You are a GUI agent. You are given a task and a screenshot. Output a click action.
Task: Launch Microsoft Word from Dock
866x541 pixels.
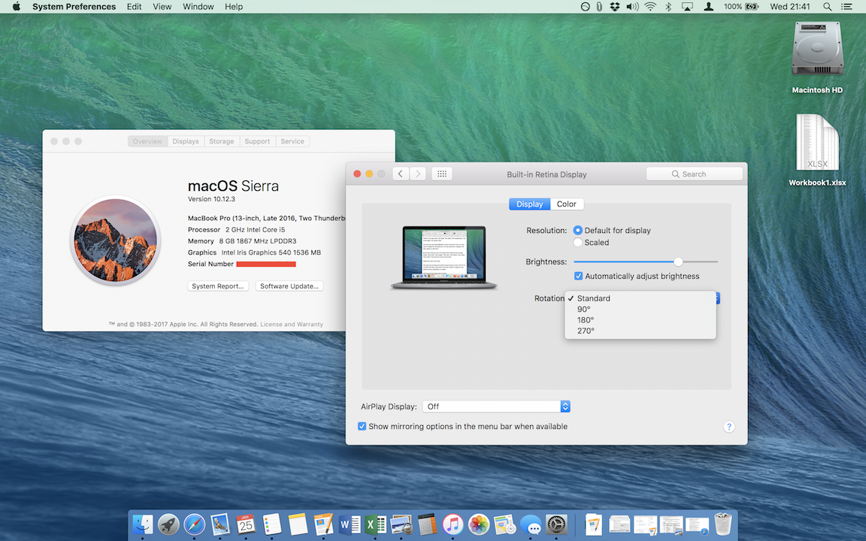pos(349,524)
